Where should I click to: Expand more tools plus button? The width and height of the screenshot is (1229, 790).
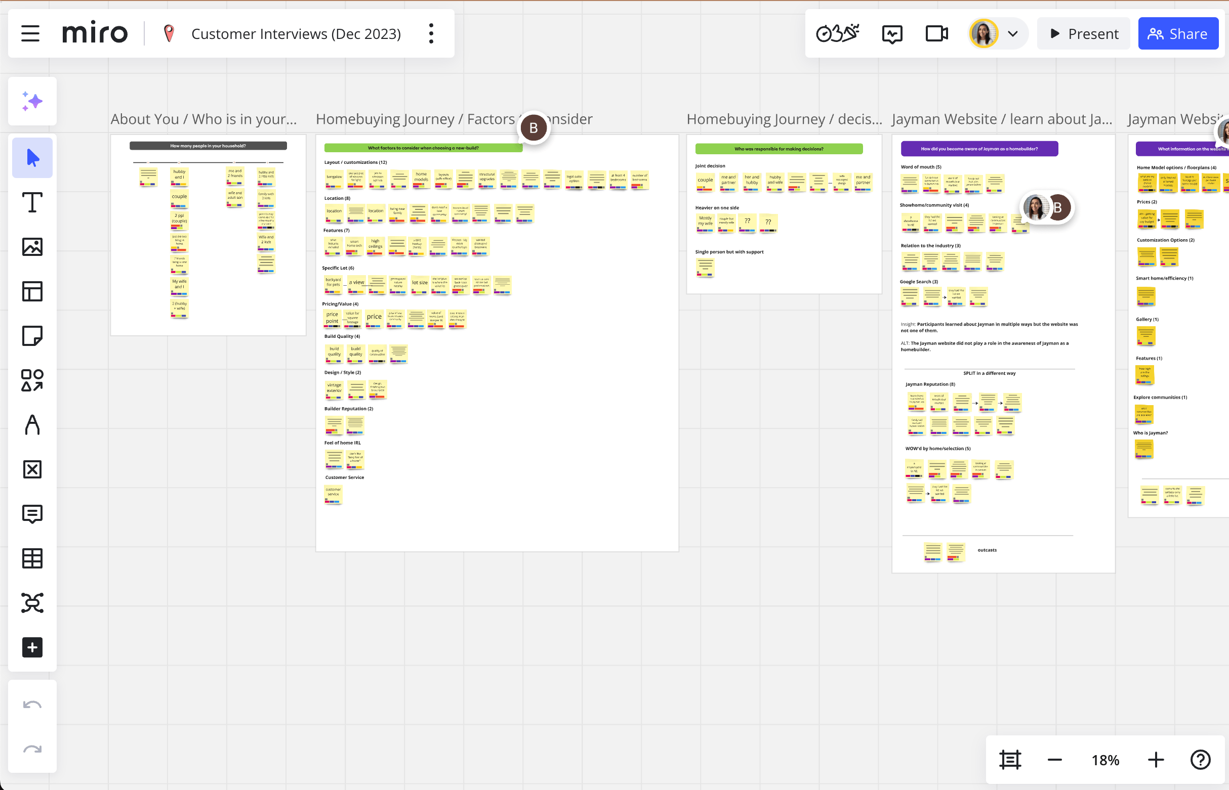click(32, 647)
